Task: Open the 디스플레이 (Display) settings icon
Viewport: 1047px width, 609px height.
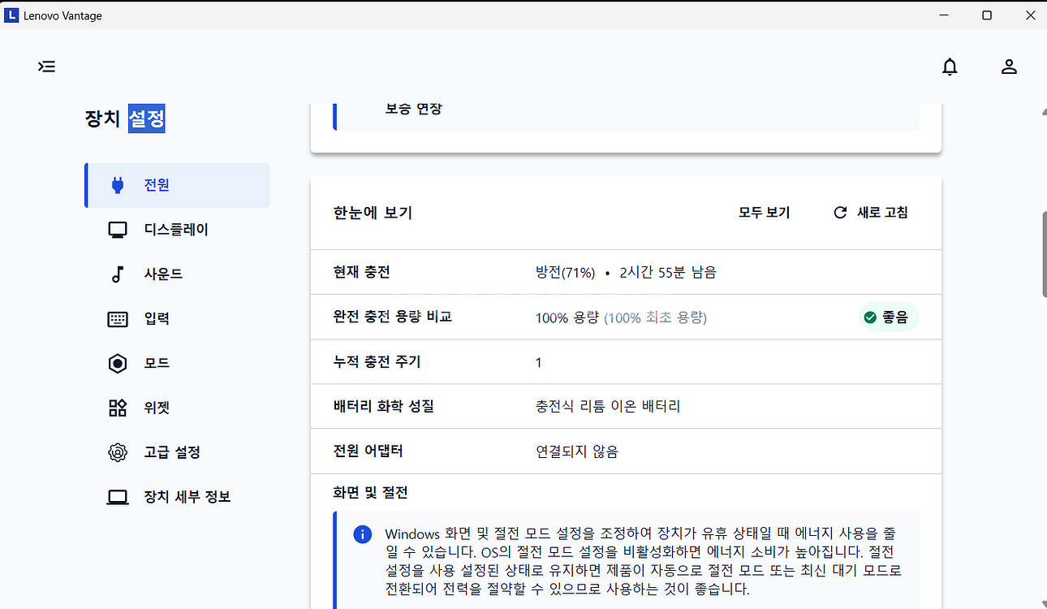Action: pos(118,229)
